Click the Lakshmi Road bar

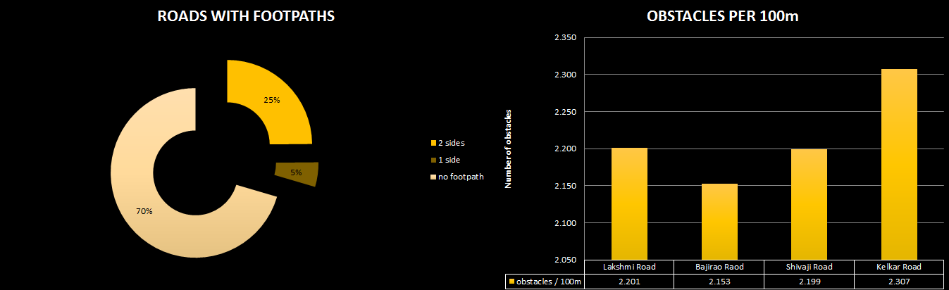(x=629, y=204)
